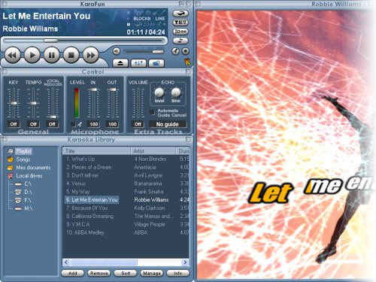Open the No guide dropdown
Viewport: 376px width, 282px height.
point(168,124)
